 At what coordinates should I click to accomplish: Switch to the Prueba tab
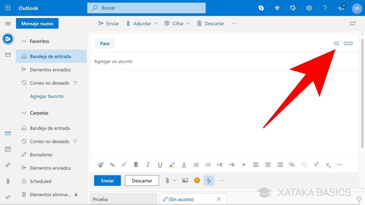click(123, 199)
